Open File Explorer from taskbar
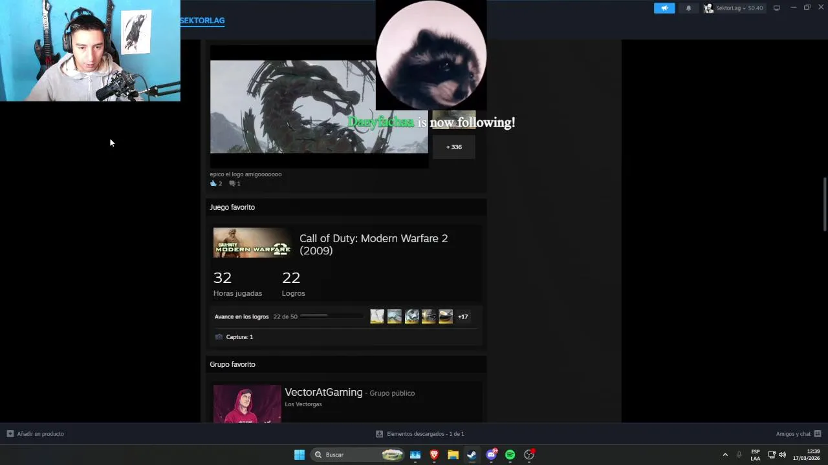 click(x=453, y=455)
